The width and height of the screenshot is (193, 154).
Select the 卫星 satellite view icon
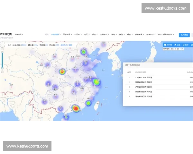coord(177,45)
